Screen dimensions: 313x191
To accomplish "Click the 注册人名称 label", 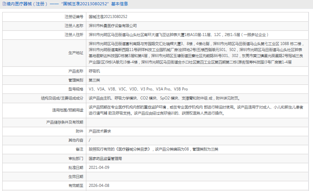I will 74,26.
